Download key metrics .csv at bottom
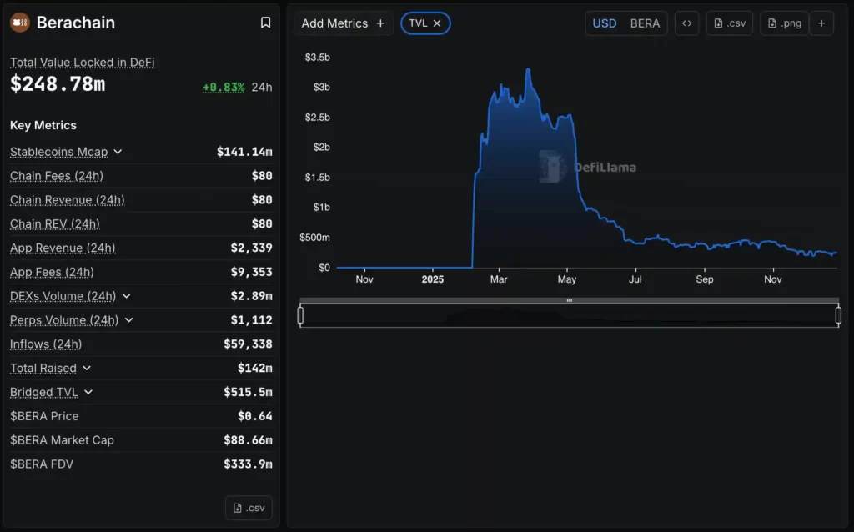 click(249, 508)
